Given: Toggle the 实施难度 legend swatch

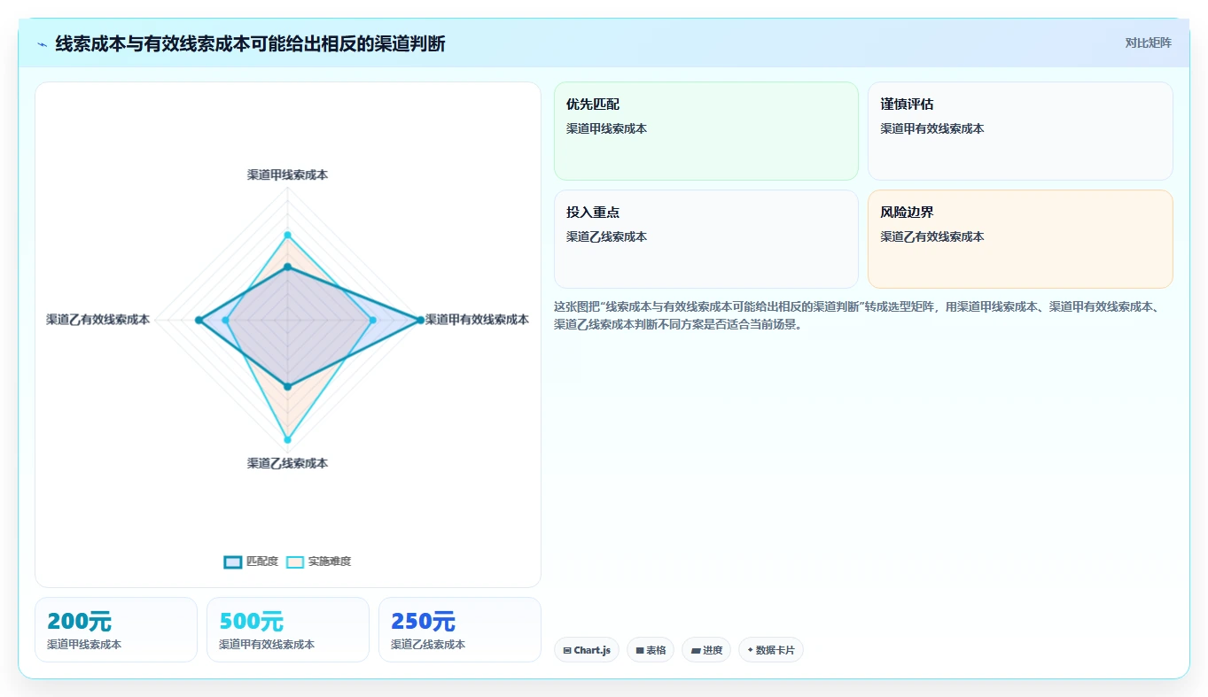Looking at the screenshot, I should pyautogui.click(x=295, y=561).
